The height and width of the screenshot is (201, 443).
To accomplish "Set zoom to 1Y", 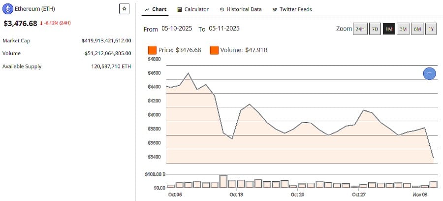I will click(431, 29).
